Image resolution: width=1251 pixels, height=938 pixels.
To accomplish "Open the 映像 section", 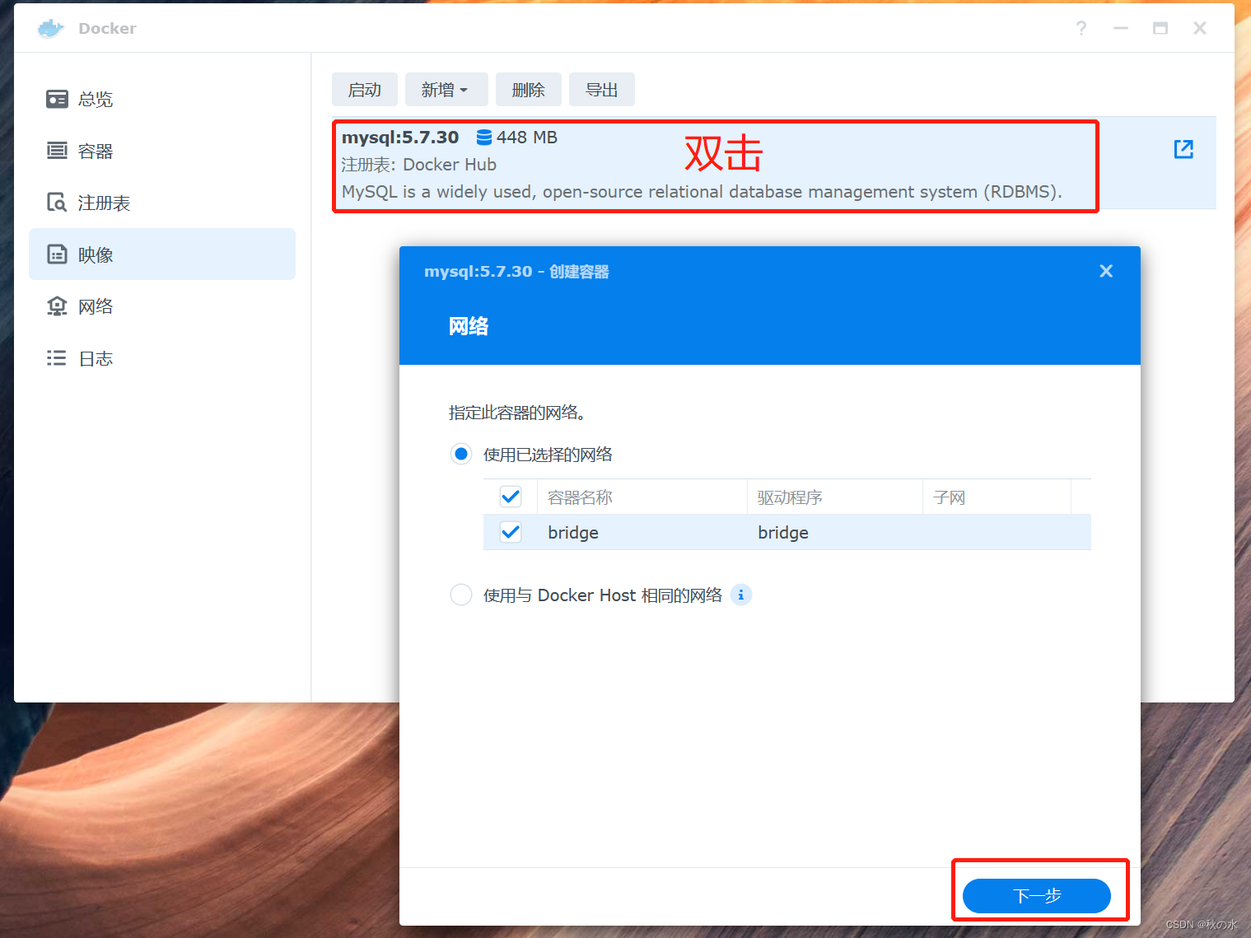I will (x=162, y=254).
